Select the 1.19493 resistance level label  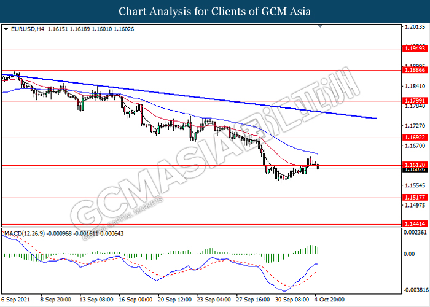click(415, 49)
